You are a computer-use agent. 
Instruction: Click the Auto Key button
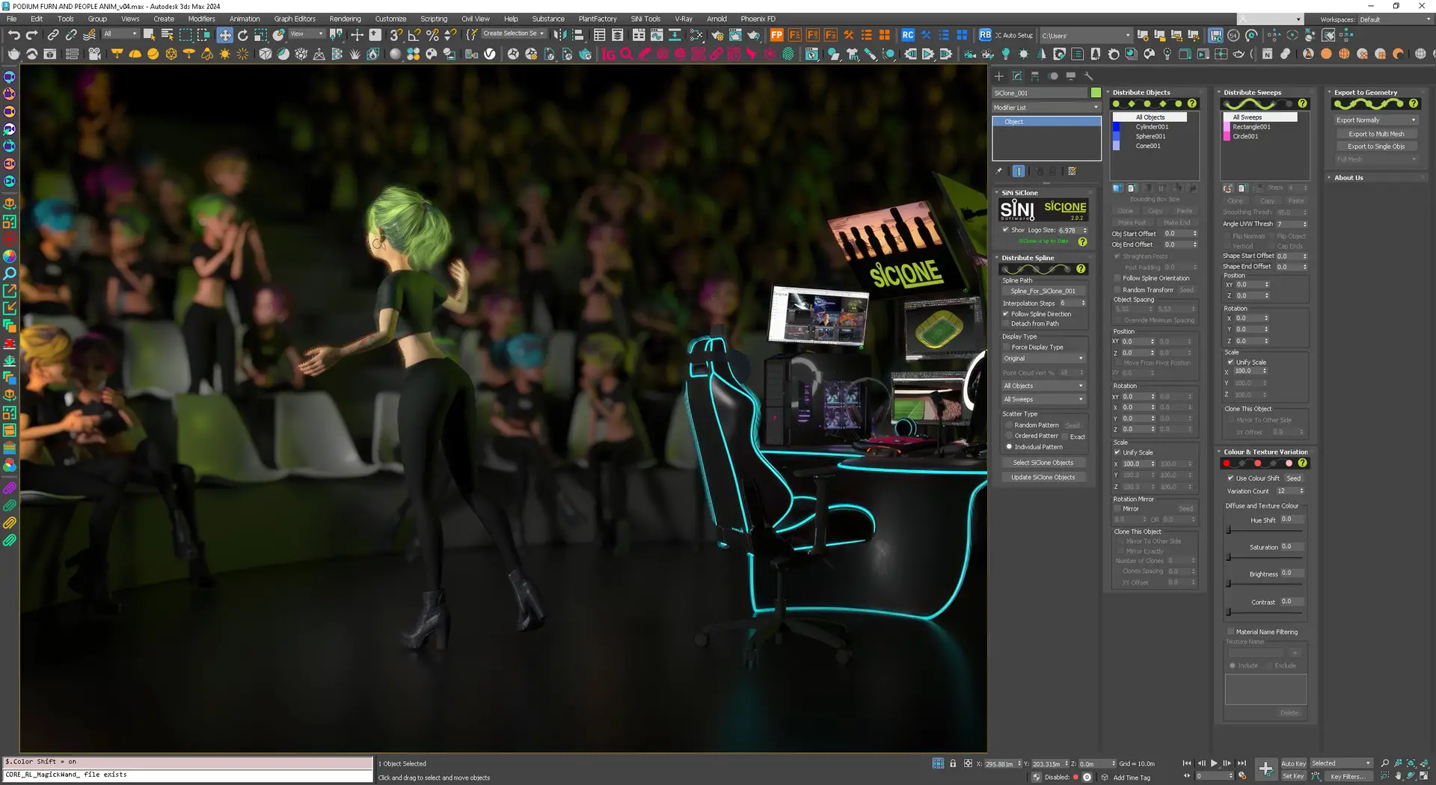click(1293, 764)
